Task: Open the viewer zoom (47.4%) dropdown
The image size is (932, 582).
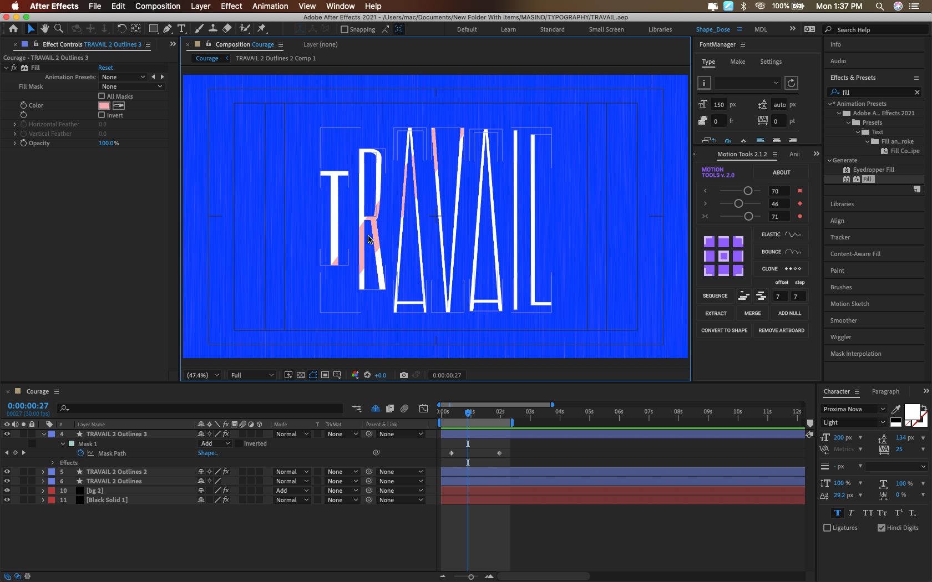Action: click(x=202, y=375)
